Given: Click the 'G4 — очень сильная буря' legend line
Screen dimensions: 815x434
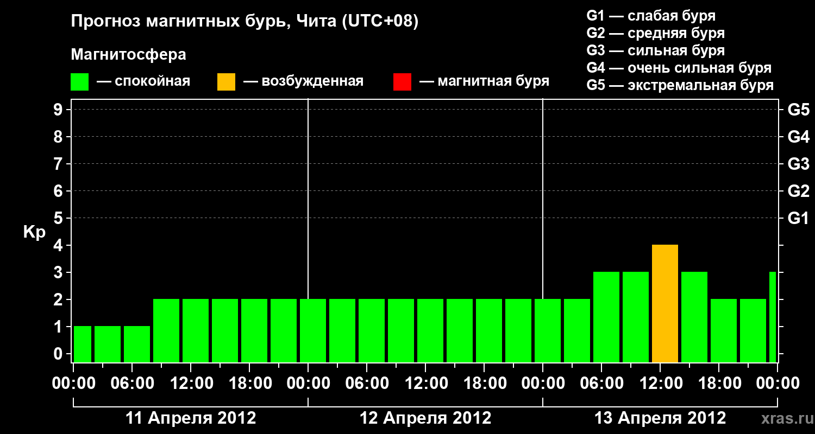Looking at the screenshot, I should click(679, 68).
